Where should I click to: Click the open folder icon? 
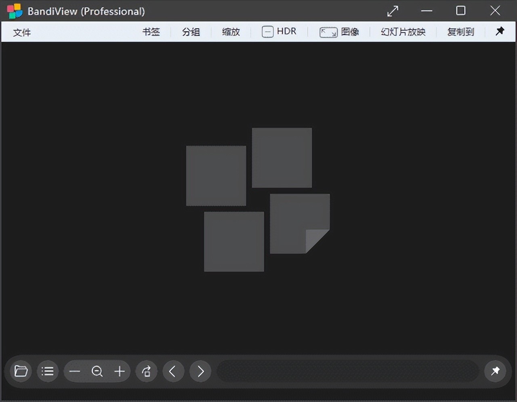coord(21,371)
